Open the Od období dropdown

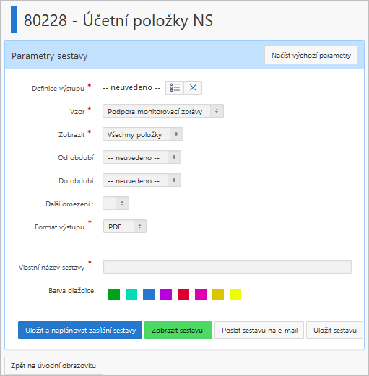142,157
